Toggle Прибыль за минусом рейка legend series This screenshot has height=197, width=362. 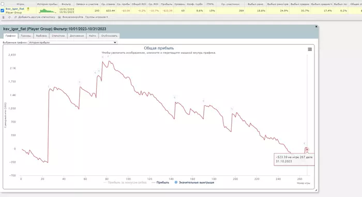(x=125, y=183)
